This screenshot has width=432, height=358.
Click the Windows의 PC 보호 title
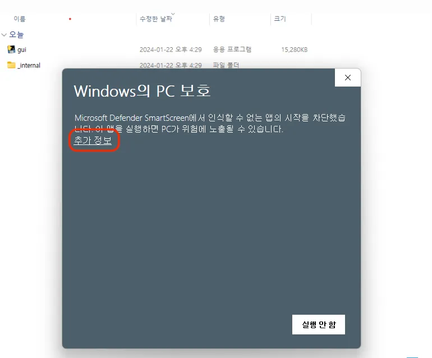142,91
